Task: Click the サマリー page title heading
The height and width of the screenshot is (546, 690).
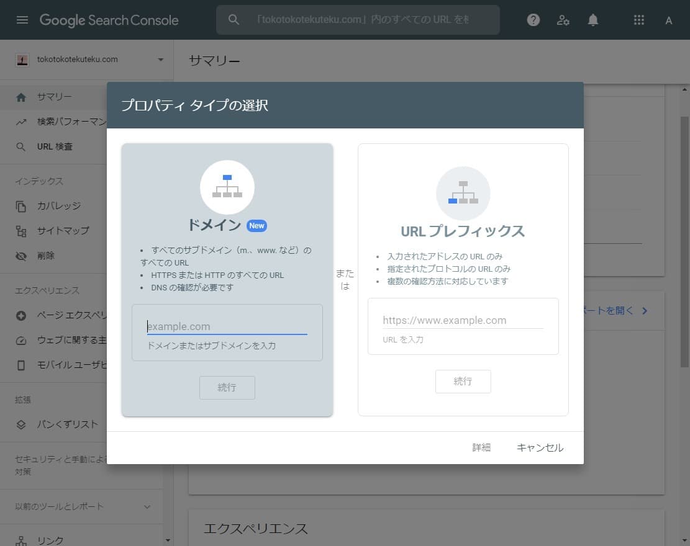Action: [214, 61]
